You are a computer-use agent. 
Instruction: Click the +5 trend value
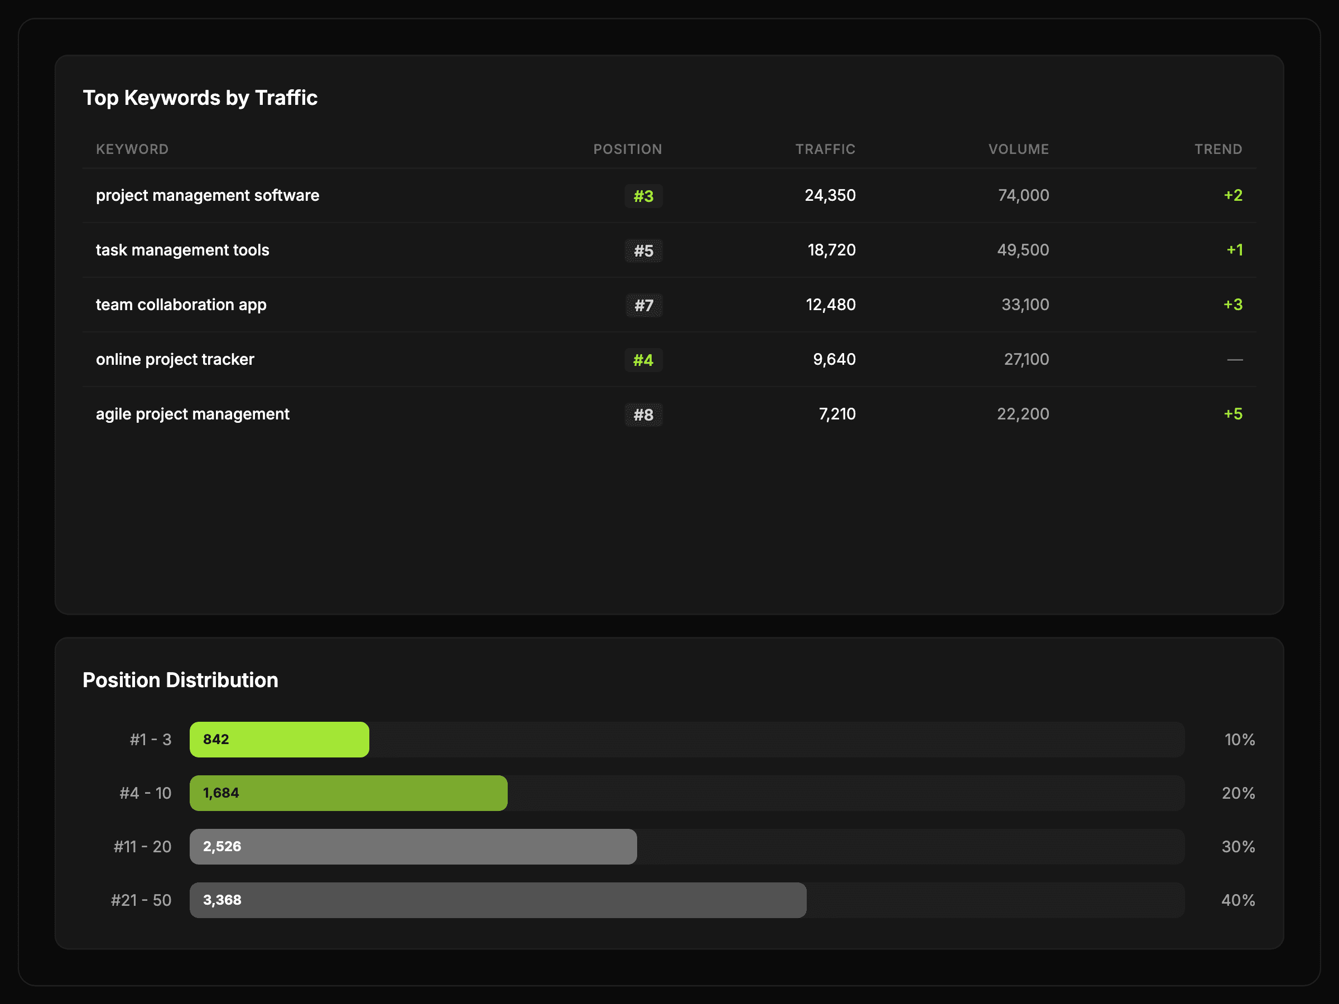point(1232,414)
